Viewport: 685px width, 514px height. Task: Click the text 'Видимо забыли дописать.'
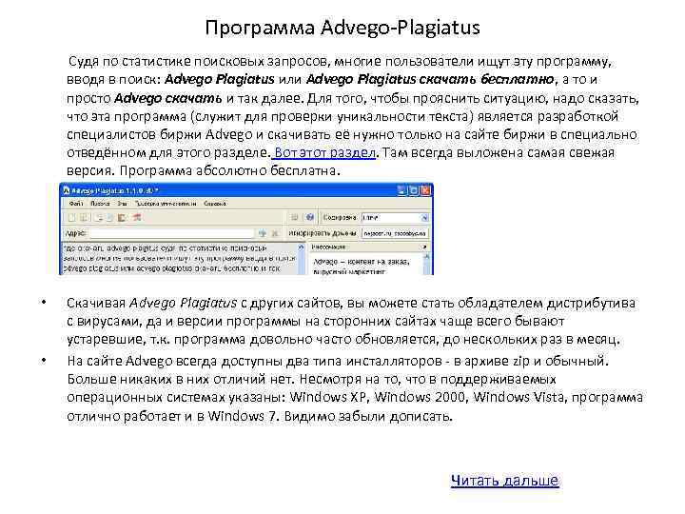click(x=368, y=416)
